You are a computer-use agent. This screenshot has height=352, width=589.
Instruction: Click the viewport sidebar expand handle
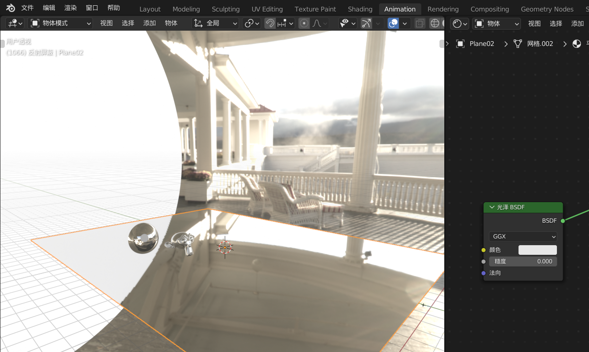[x=442, y=44]
